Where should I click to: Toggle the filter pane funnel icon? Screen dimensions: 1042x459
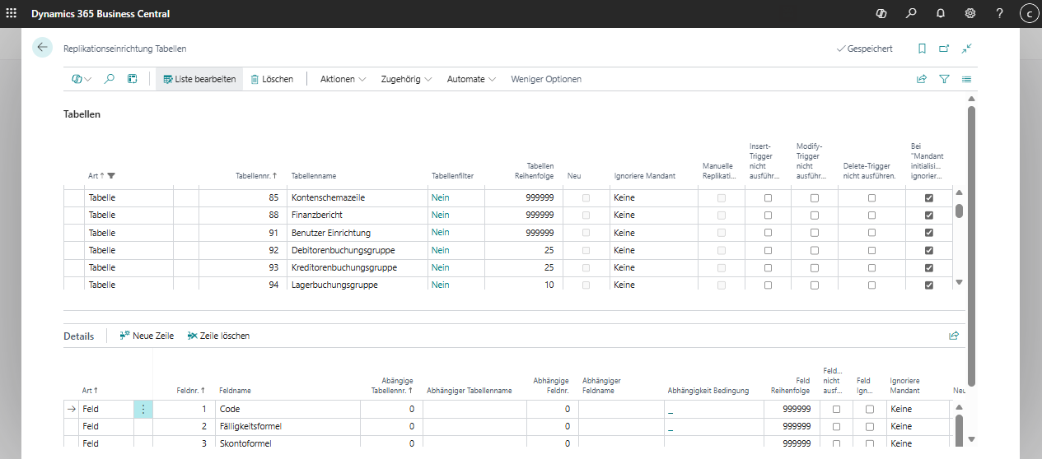tap(944, 79)
